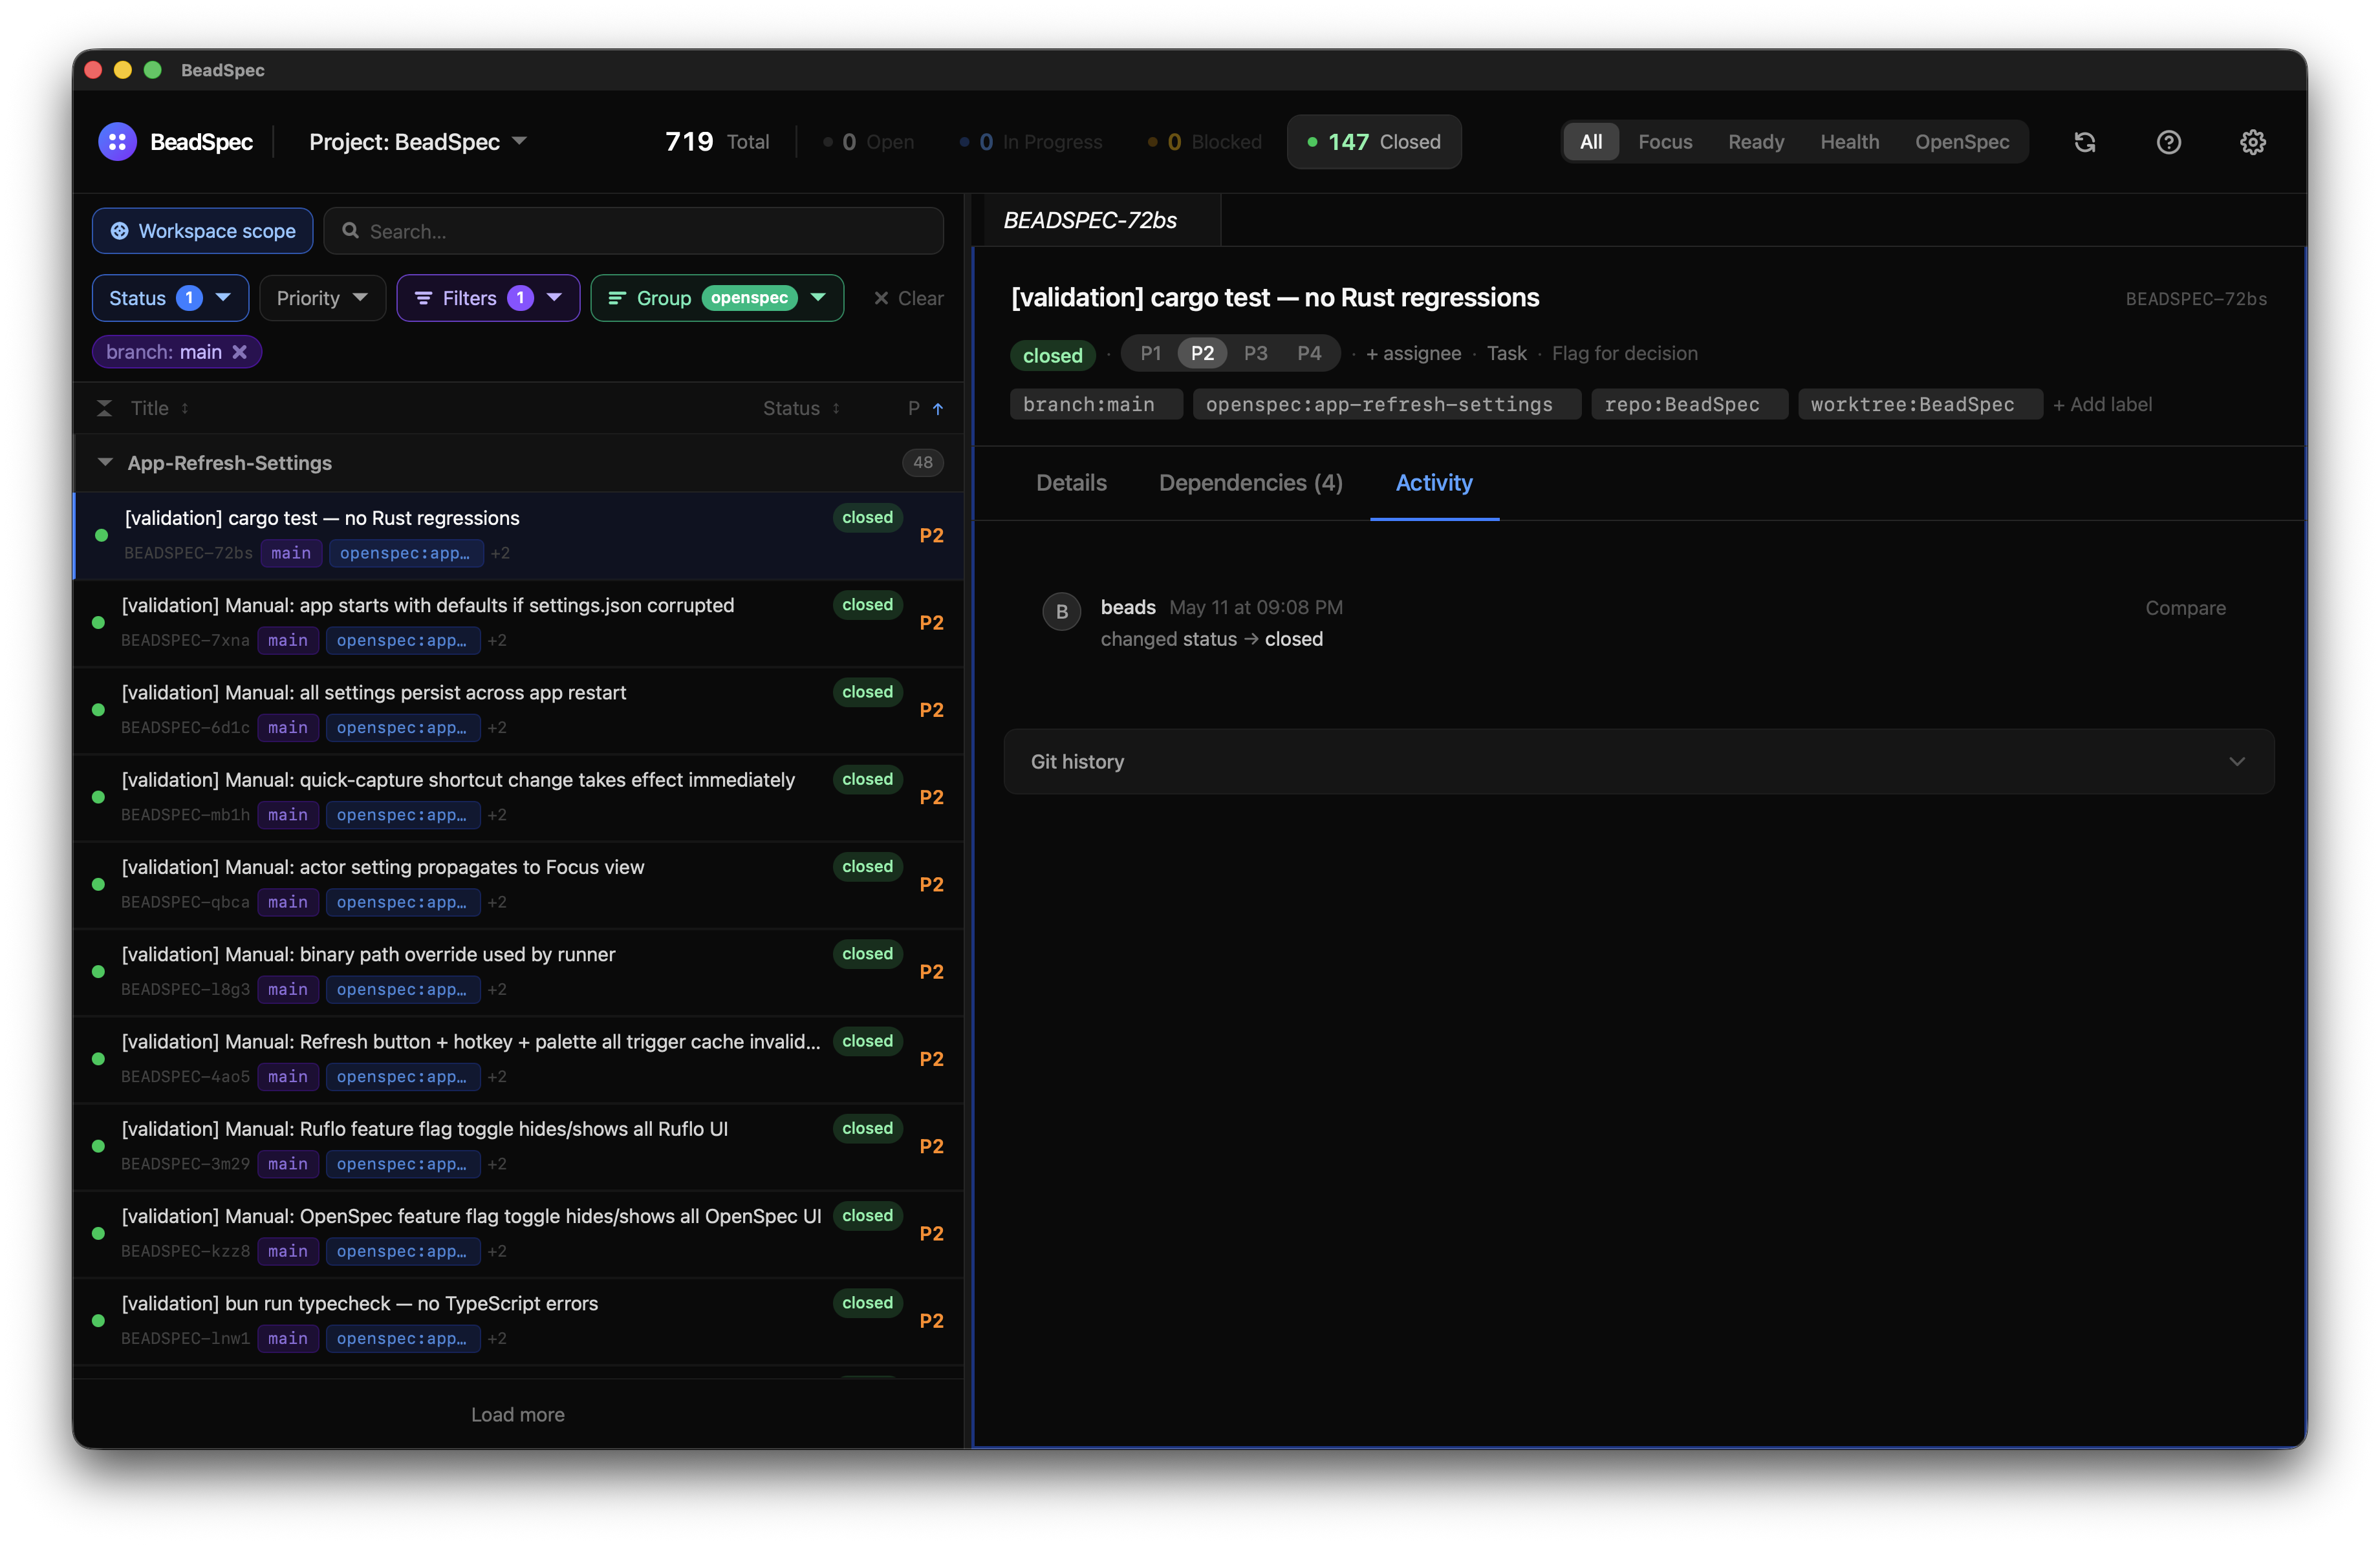This screenshot has height=1545, width=2380.
Task: Sort the list by Title column
Action: [160, 408]
